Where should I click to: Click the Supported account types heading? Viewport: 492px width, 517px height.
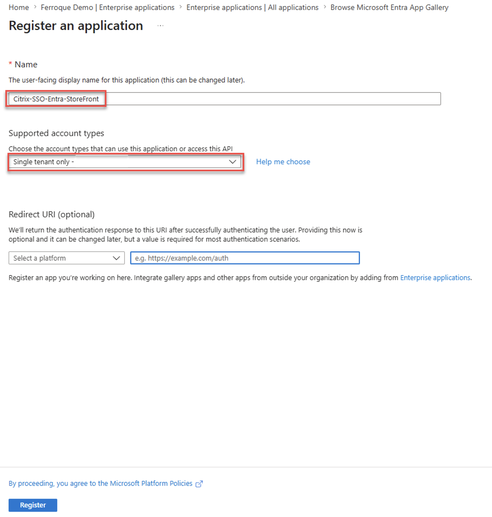pos(56,133)
